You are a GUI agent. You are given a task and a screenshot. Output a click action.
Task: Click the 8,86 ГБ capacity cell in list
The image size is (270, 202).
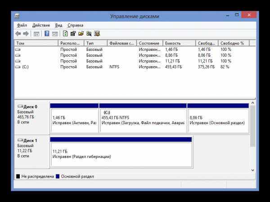point(171,55)
